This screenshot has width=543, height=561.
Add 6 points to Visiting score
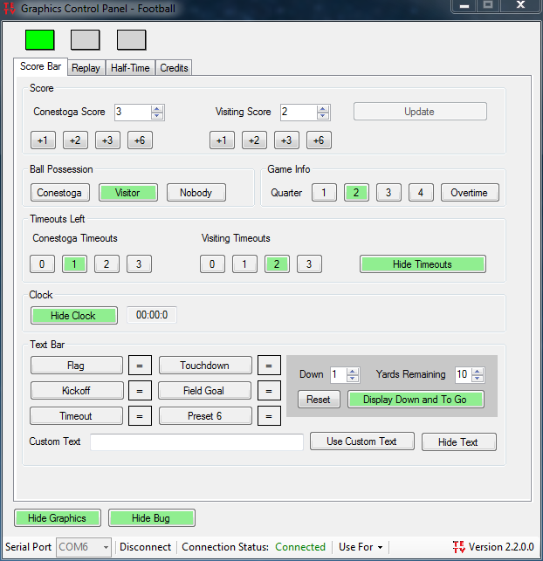[x=319, y=140]
